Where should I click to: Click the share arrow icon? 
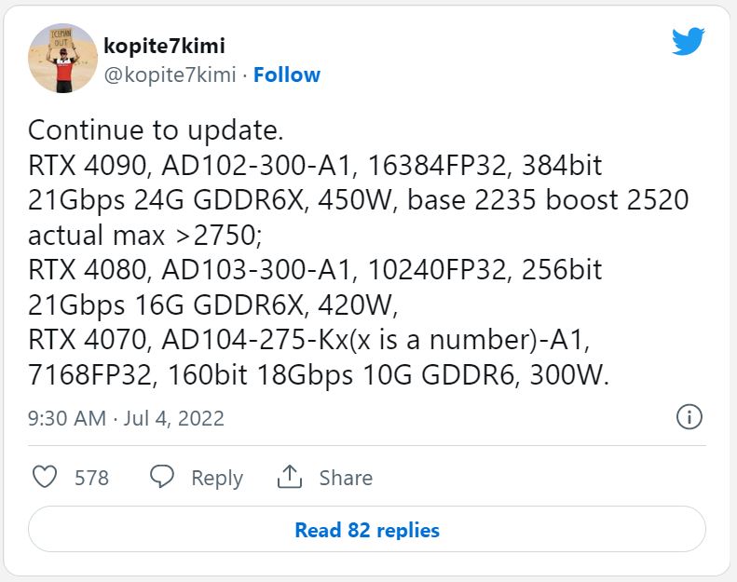coord(290,478)
